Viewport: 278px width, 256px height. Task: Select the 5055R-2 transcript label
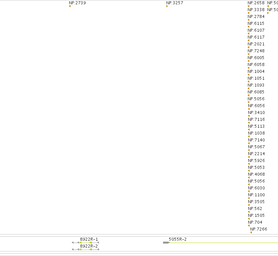coord(178,239)
